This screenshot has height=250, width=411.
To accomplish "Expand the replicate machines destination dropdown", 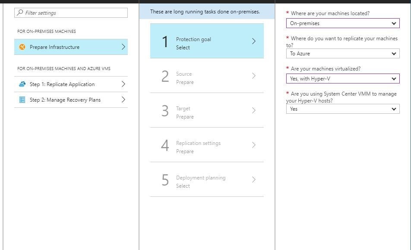I will coord(393,53).
